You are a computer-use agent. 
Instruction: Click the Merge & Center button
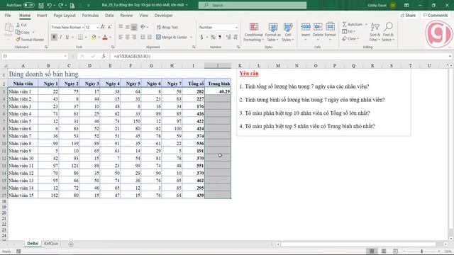tap(172, 38)
